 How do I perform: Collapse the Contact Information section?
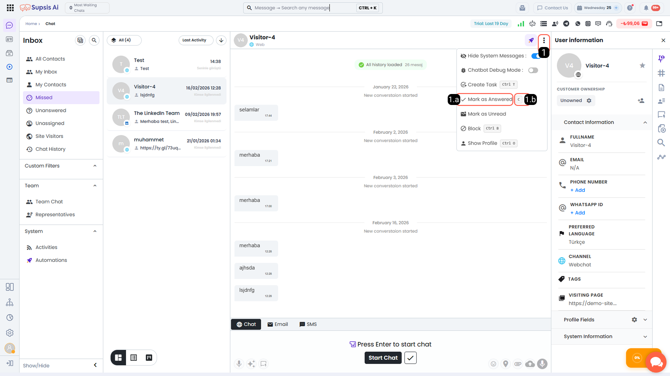[645, 123]
